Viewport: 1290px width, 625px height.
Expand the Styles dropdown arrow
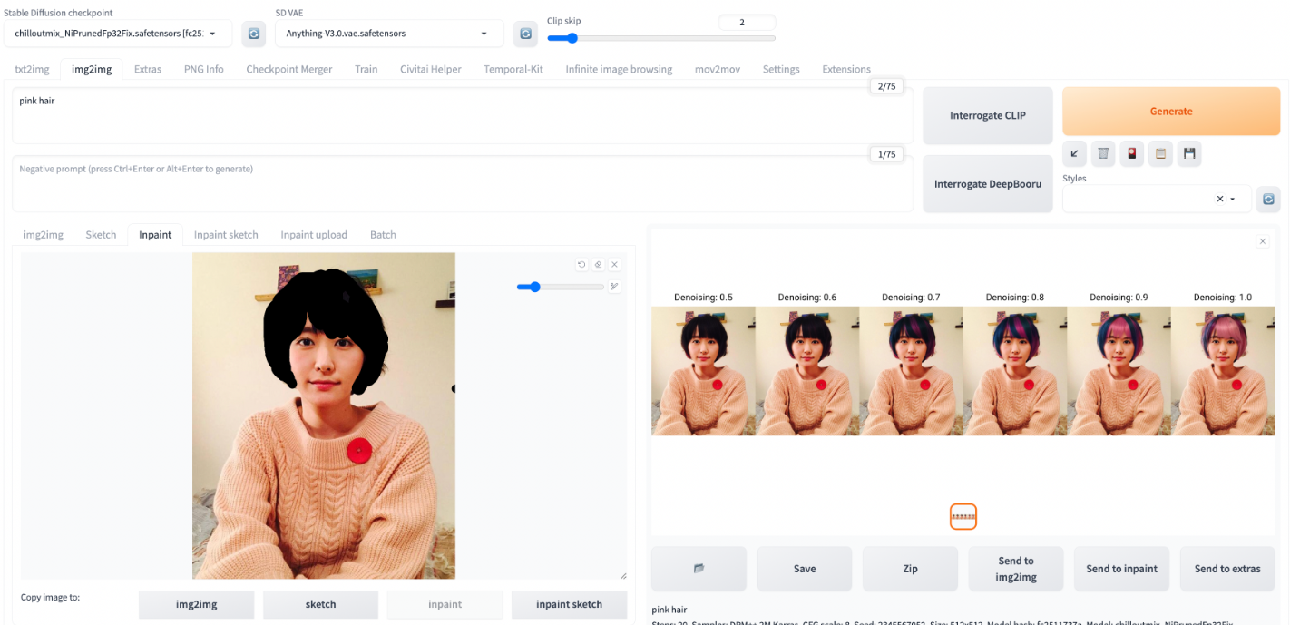point(1233,199)
